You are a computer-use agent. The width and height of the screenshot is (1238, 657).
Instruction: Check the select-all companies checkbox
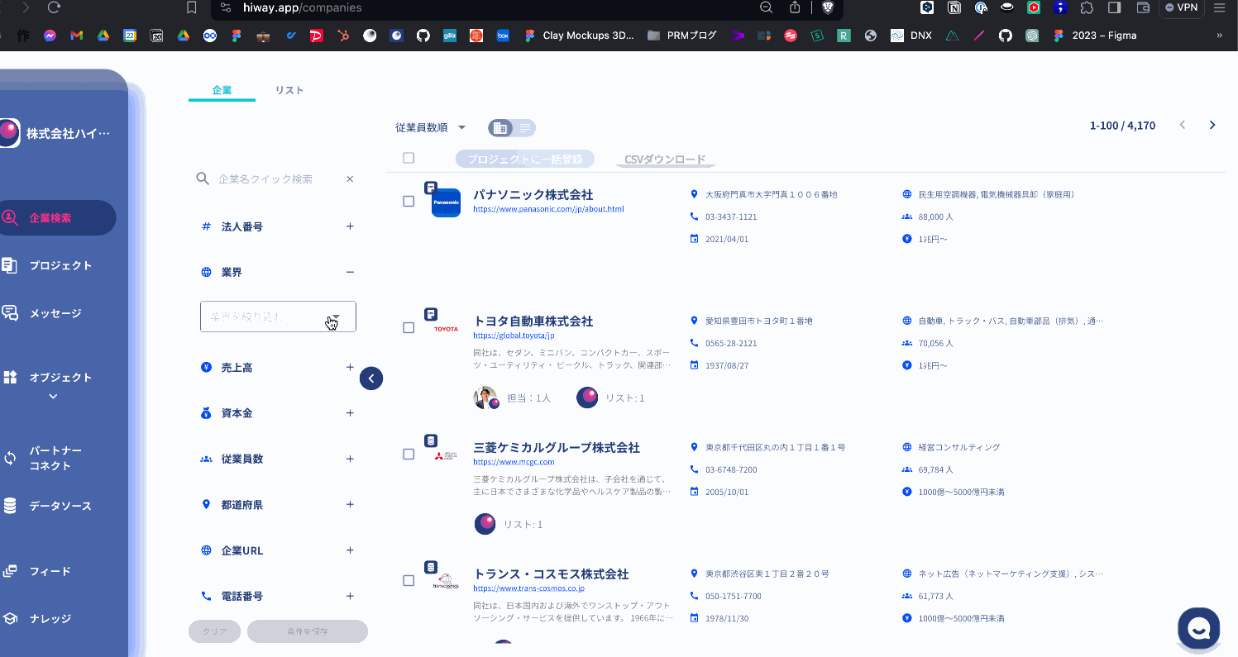(409, 158)
